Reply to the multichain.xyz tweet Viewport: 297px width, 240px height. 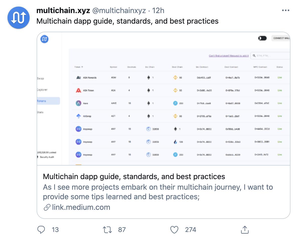41,229
